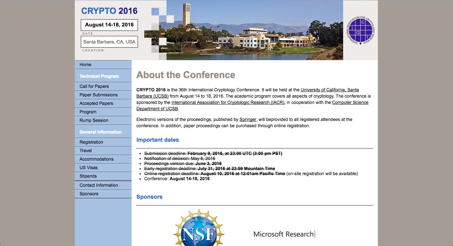Open the Springer link
The image size is (453, 246).
coord(248,119)
